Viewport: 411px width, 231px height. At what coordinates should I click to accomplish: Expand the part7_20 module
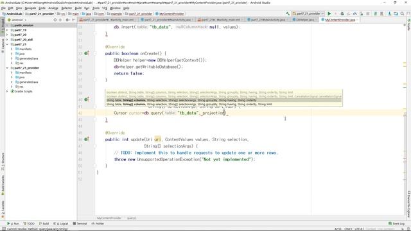click(x=7, y=35)
